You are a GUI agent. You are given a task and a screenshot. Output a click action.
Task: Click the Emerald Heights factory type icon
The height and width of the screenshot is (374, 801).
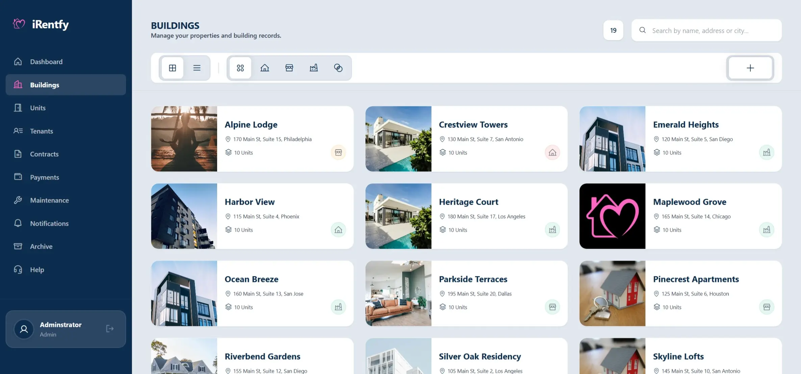point(767,153)
